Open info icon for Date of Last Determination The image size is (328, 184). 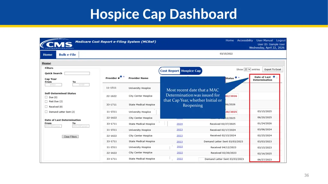[274, 77]
